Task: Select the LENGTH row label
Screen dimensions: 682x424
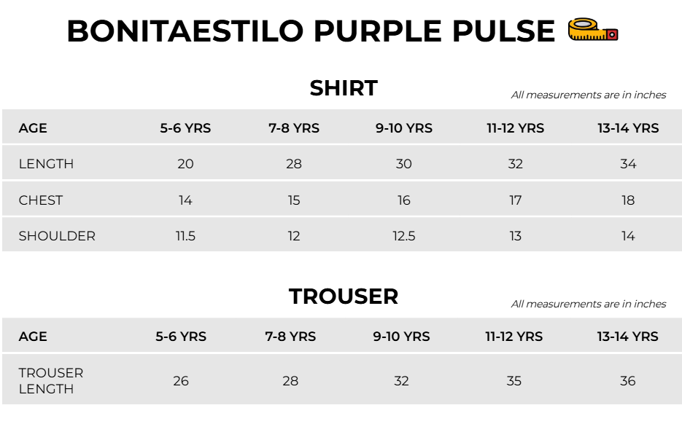Action: click(46, 164)
